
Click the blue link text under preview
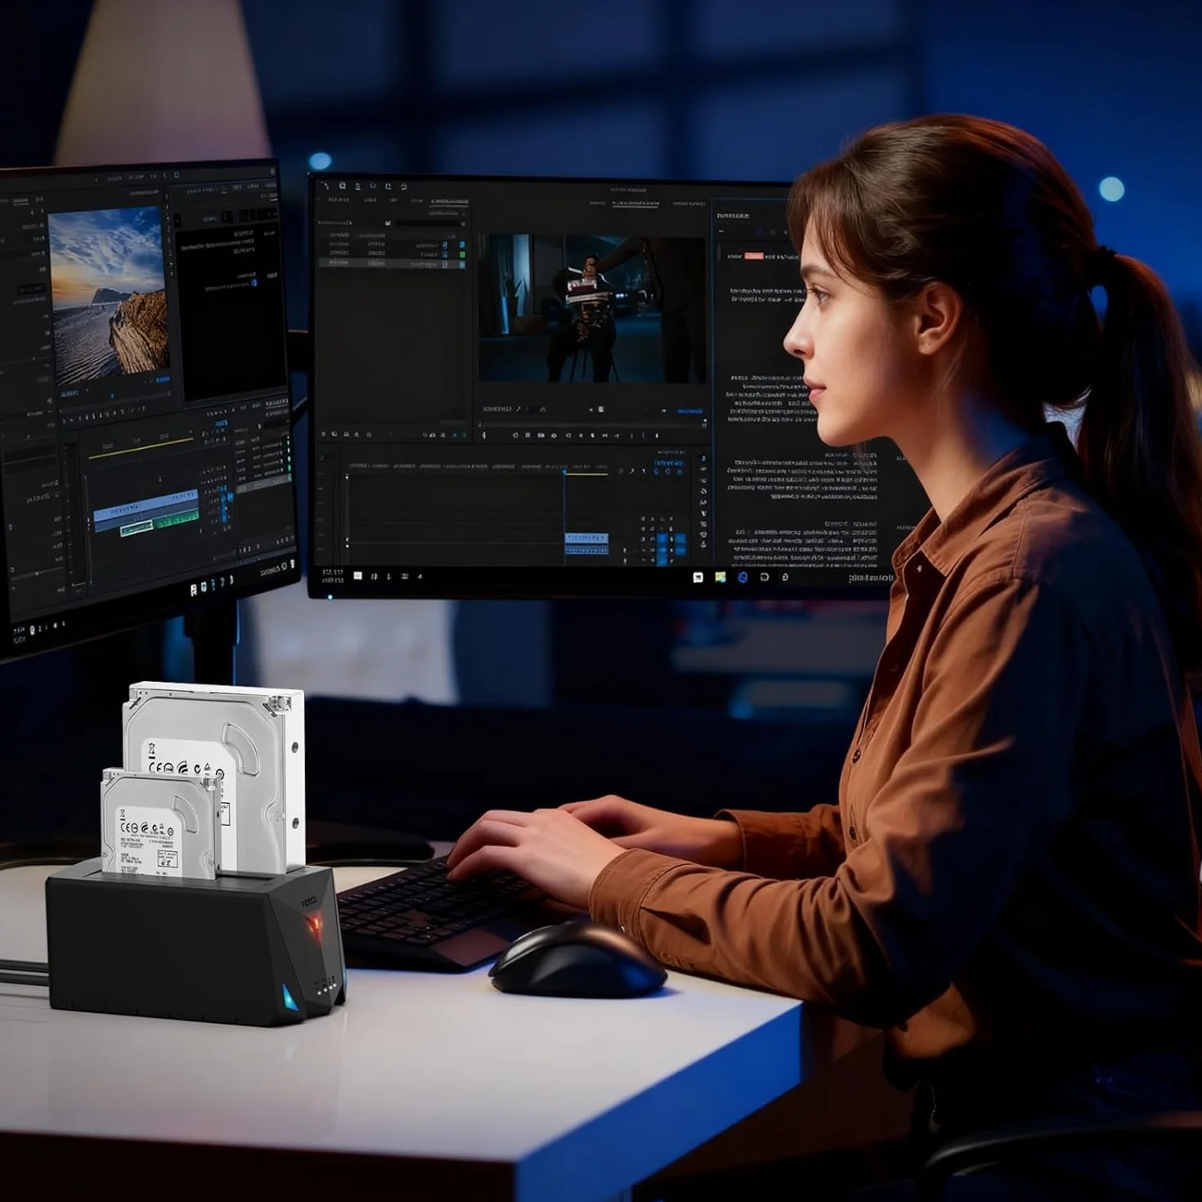click(x=689, y=411)
